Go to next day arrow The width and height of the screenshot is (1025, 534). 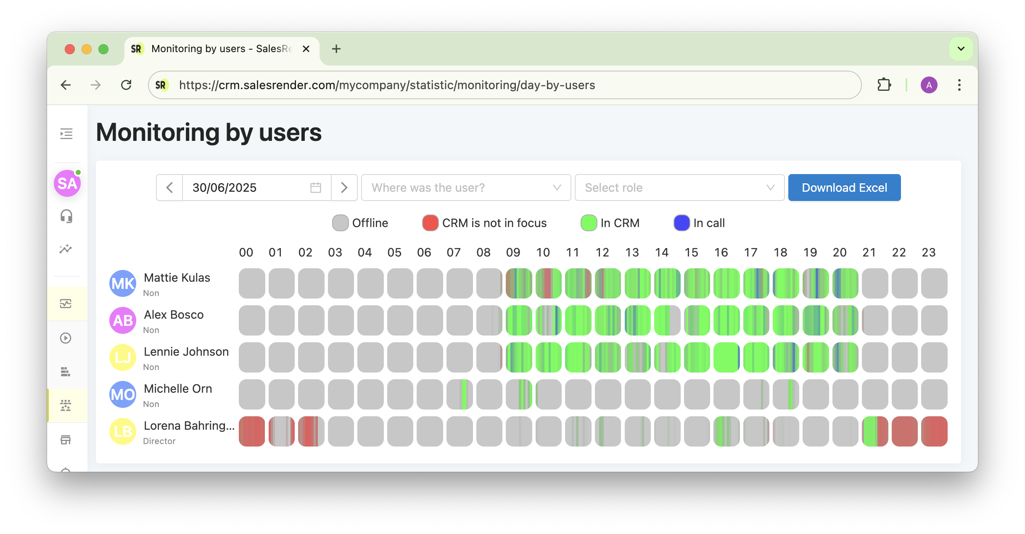(344, 188)
